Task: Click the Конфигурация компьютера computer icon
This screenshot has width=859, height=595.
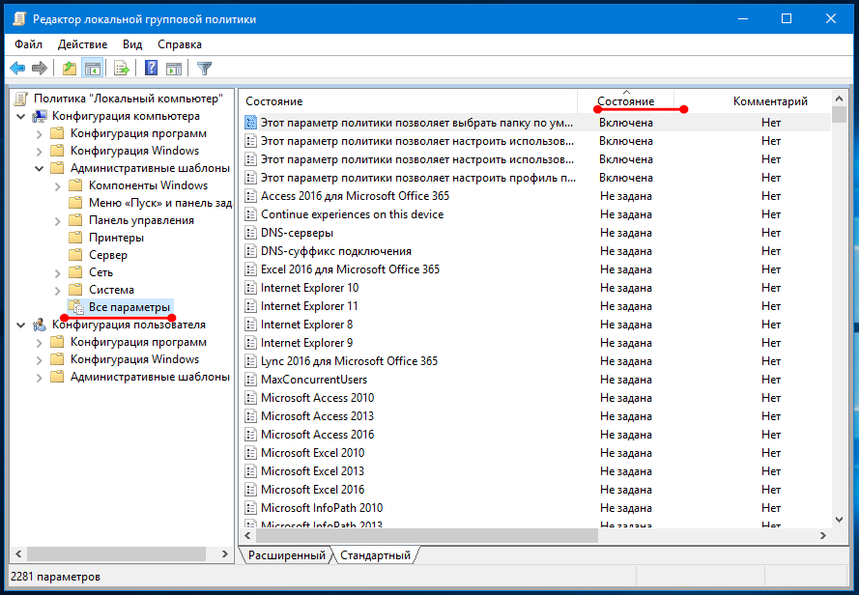Action: pyautogui.click(x=40, y=116)
